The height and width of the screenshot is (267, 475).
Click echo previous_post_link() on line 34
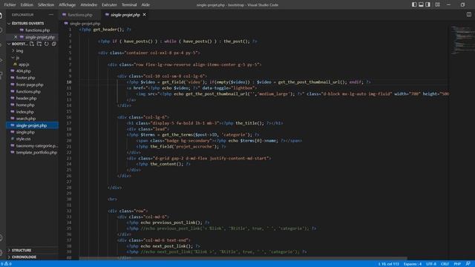tap(171, 222)
